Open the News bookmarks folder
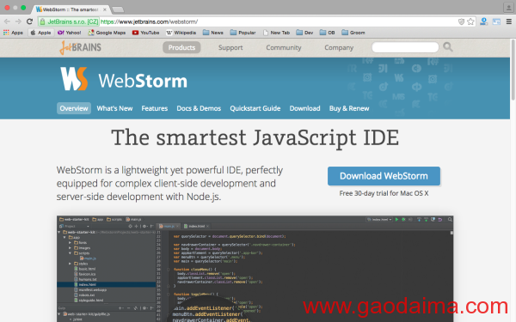The image size is (516, 322). 213,33
